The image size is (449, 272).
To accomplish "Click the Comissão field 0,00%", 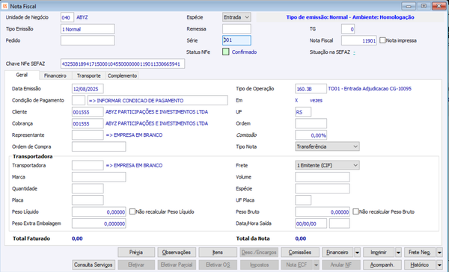I will coord(311,135).
